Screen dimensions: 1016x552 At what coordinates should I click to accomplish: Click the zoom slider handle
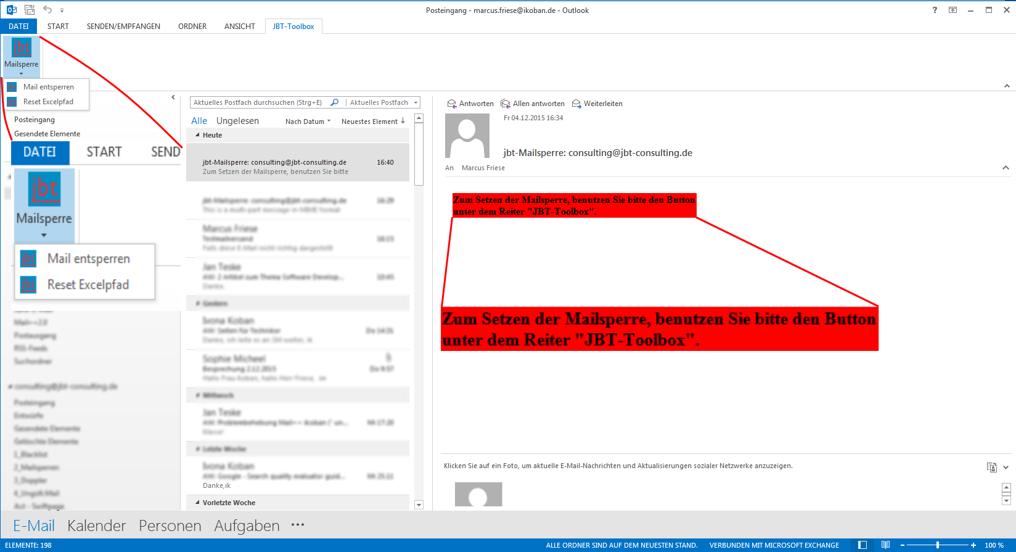[x=938, y=545]
